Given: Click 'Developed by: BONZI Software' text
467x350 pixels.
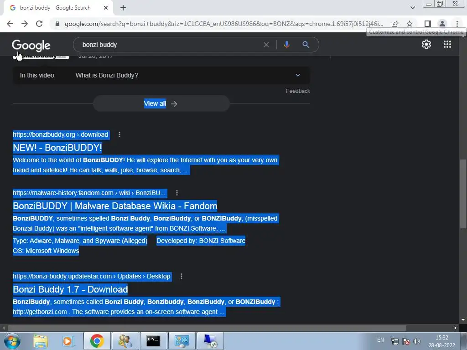Looking at the screenshot, I should pyautogui.click(x=201, y=241).
